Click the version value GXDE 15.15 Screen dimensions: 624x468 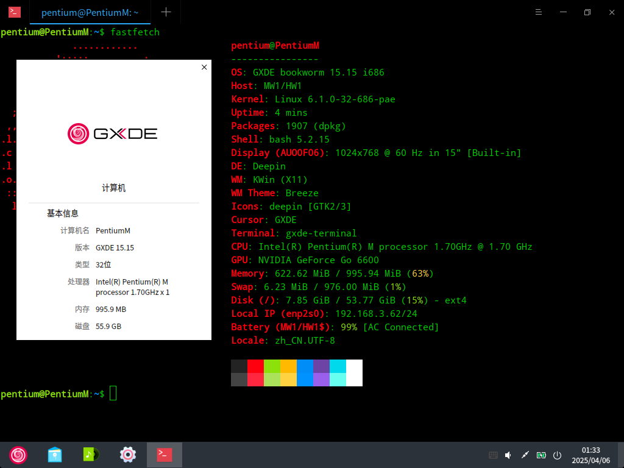(x=115, y=248)
